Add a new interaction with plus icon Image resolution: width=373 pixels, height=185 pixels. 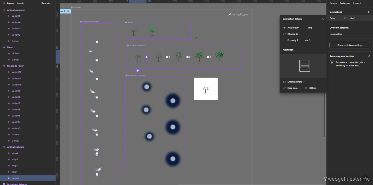point(368,12)
